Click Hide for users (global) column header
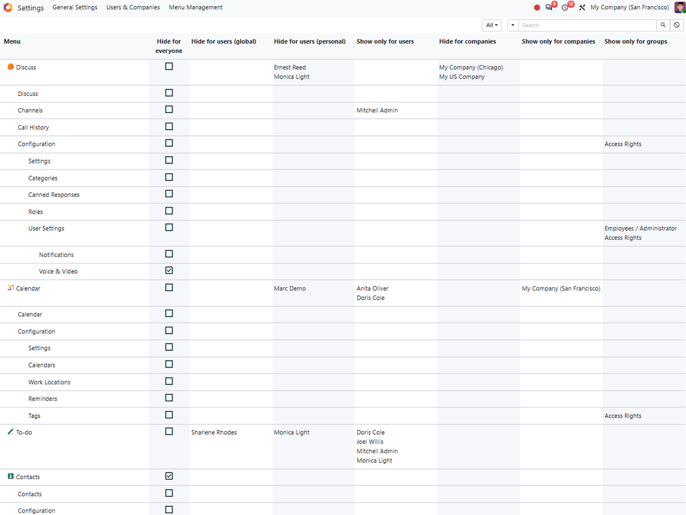The image size is (686, 515). click(223, 41)
